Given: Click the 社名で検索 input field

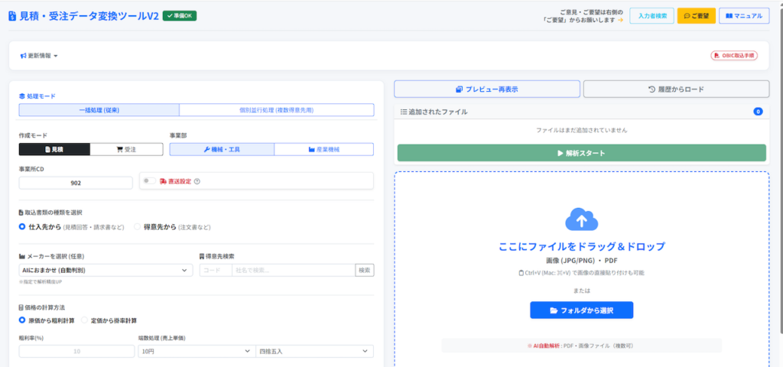Looking at the screenshot, I should tap(294, 270).
